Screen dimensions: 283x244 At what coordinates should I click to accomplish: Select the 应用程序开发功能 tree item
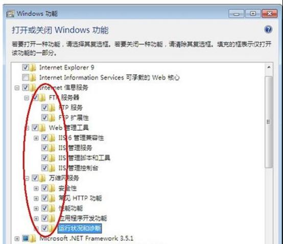83,218
